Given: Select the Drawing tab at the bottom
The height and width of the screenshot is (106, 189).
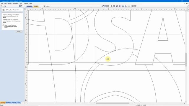Looking at the screenshot, I should pos(3,103).
